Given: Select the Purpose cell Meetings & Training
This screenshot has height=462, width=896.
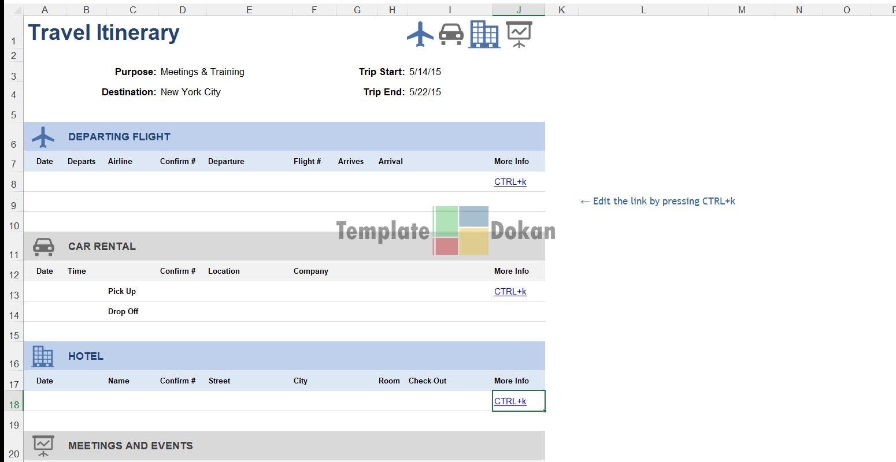Looking at the screenshot, I should pos(202,72).
